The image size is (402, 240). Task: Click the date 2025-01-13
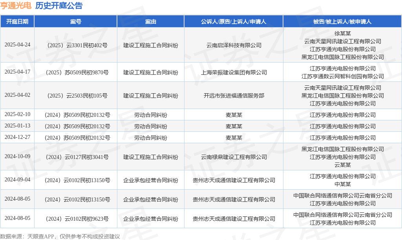pos(17,126)
